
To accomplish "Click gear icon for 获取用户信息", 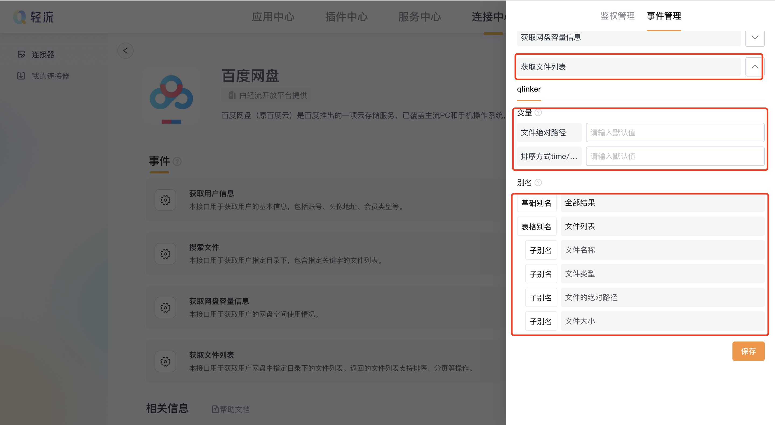I will coord(165,200).
